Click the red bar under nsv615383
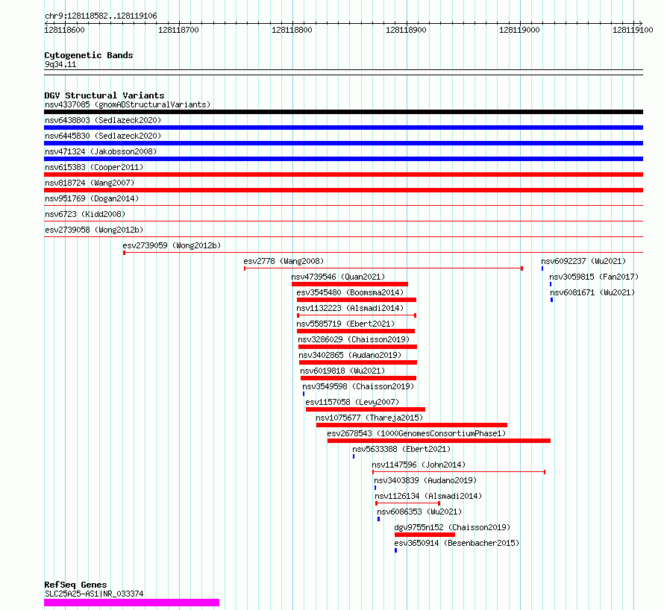Image resolution: width=664 pixels, height=610 pixels. (x=343, y=174)
